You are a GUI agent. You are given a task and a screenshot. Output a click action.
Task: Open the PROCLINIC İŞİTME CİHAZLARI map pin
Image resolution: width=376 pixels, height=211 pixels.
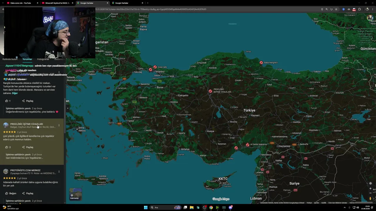pos(210,91)
